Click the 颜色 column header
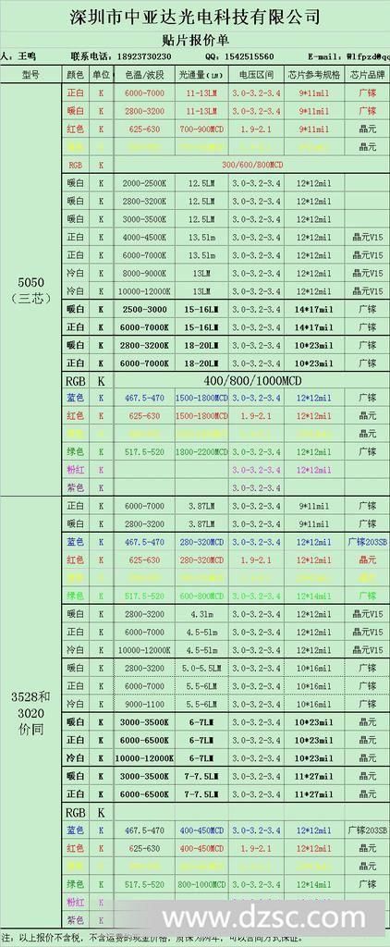The image size is (390, 947). (x=76, y=76)
